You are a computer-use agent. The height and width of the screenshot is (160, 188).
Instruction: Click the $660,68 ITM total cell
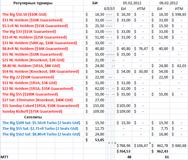(179, 146)
